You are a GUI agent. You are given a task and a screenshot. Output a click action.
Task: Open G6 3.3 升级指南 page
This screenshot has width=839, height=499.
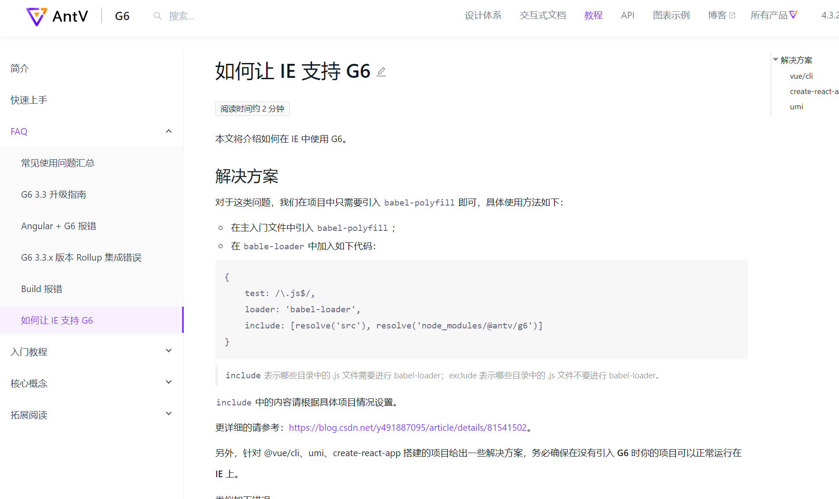click(x=53, y=194)
